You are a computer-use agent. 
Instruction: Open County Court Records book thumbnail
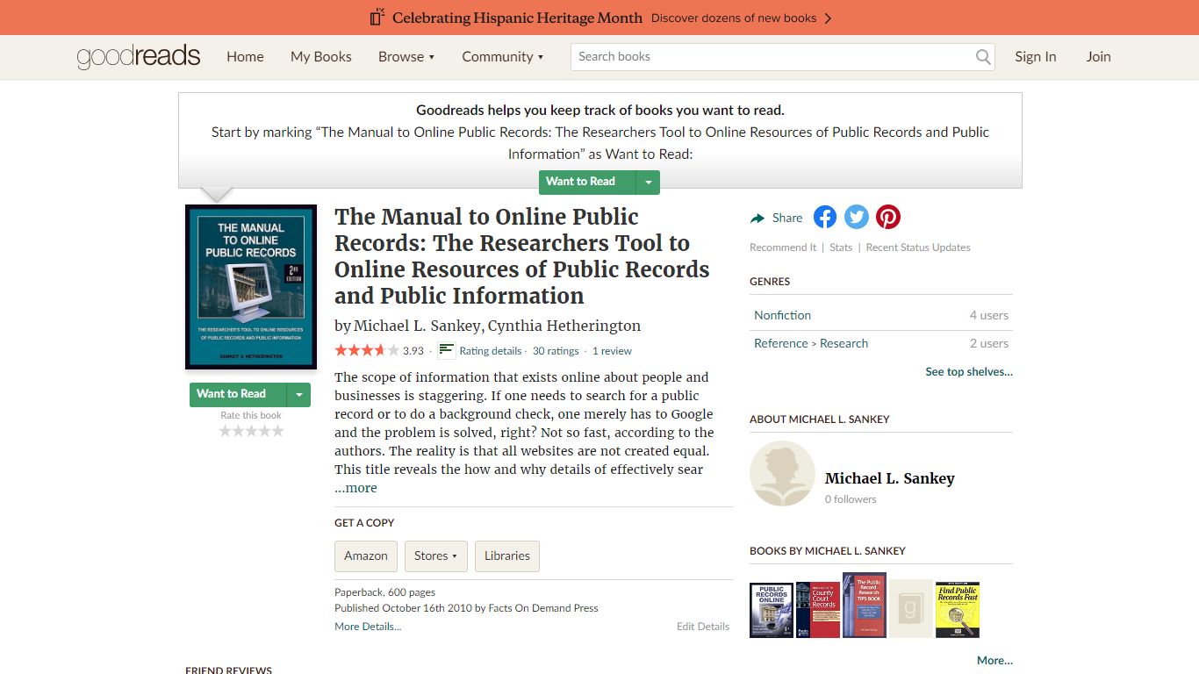pos(818,610)
